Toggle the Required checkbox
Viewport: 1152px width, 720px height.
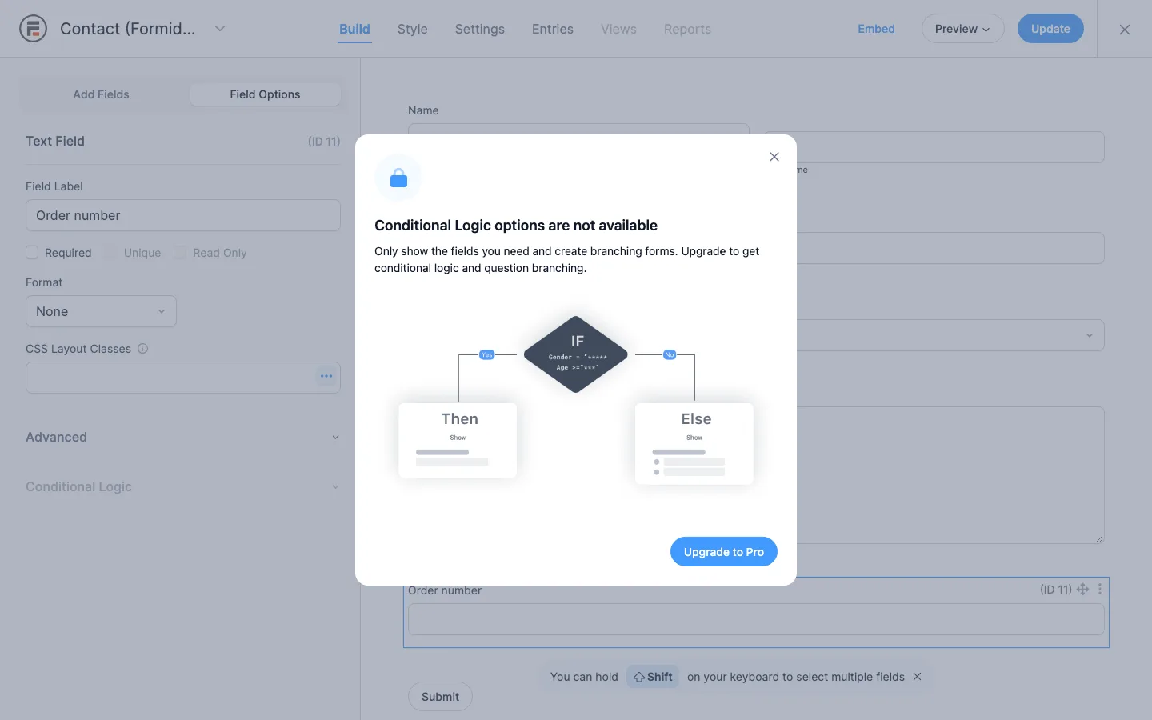32,253
